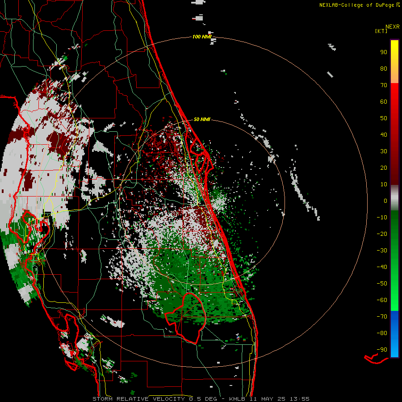Viewport: 402px width, 402px height.
Task: Click the 0 value on the velocity scale
Action: 385,201
